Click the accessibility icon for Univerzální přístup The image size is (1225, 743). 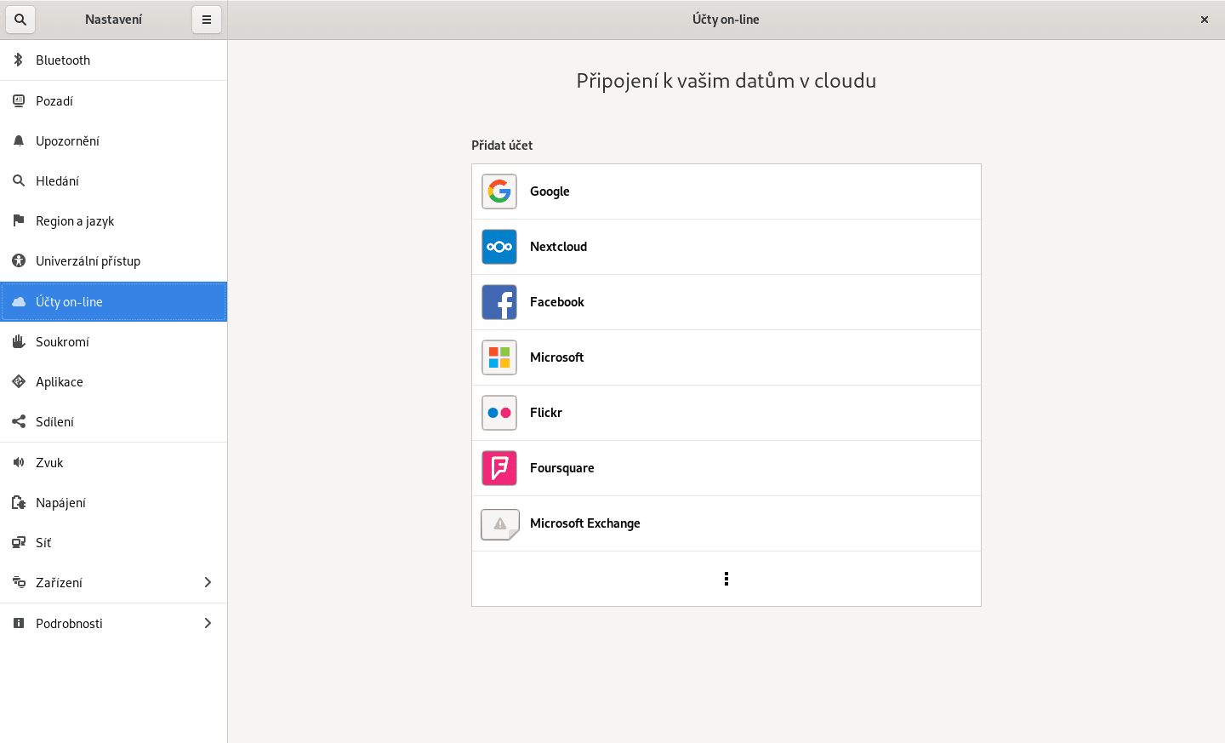19,260
